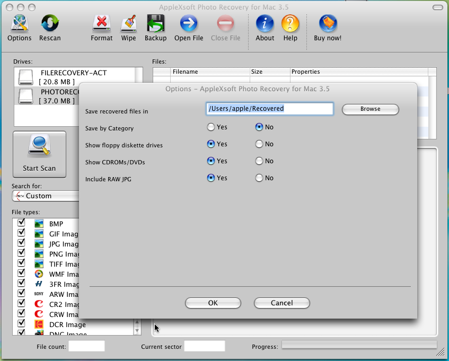This screenshot has height=361, width=449.
Task: Click the DCR Image Kodak icon
Action: point(39,324)
